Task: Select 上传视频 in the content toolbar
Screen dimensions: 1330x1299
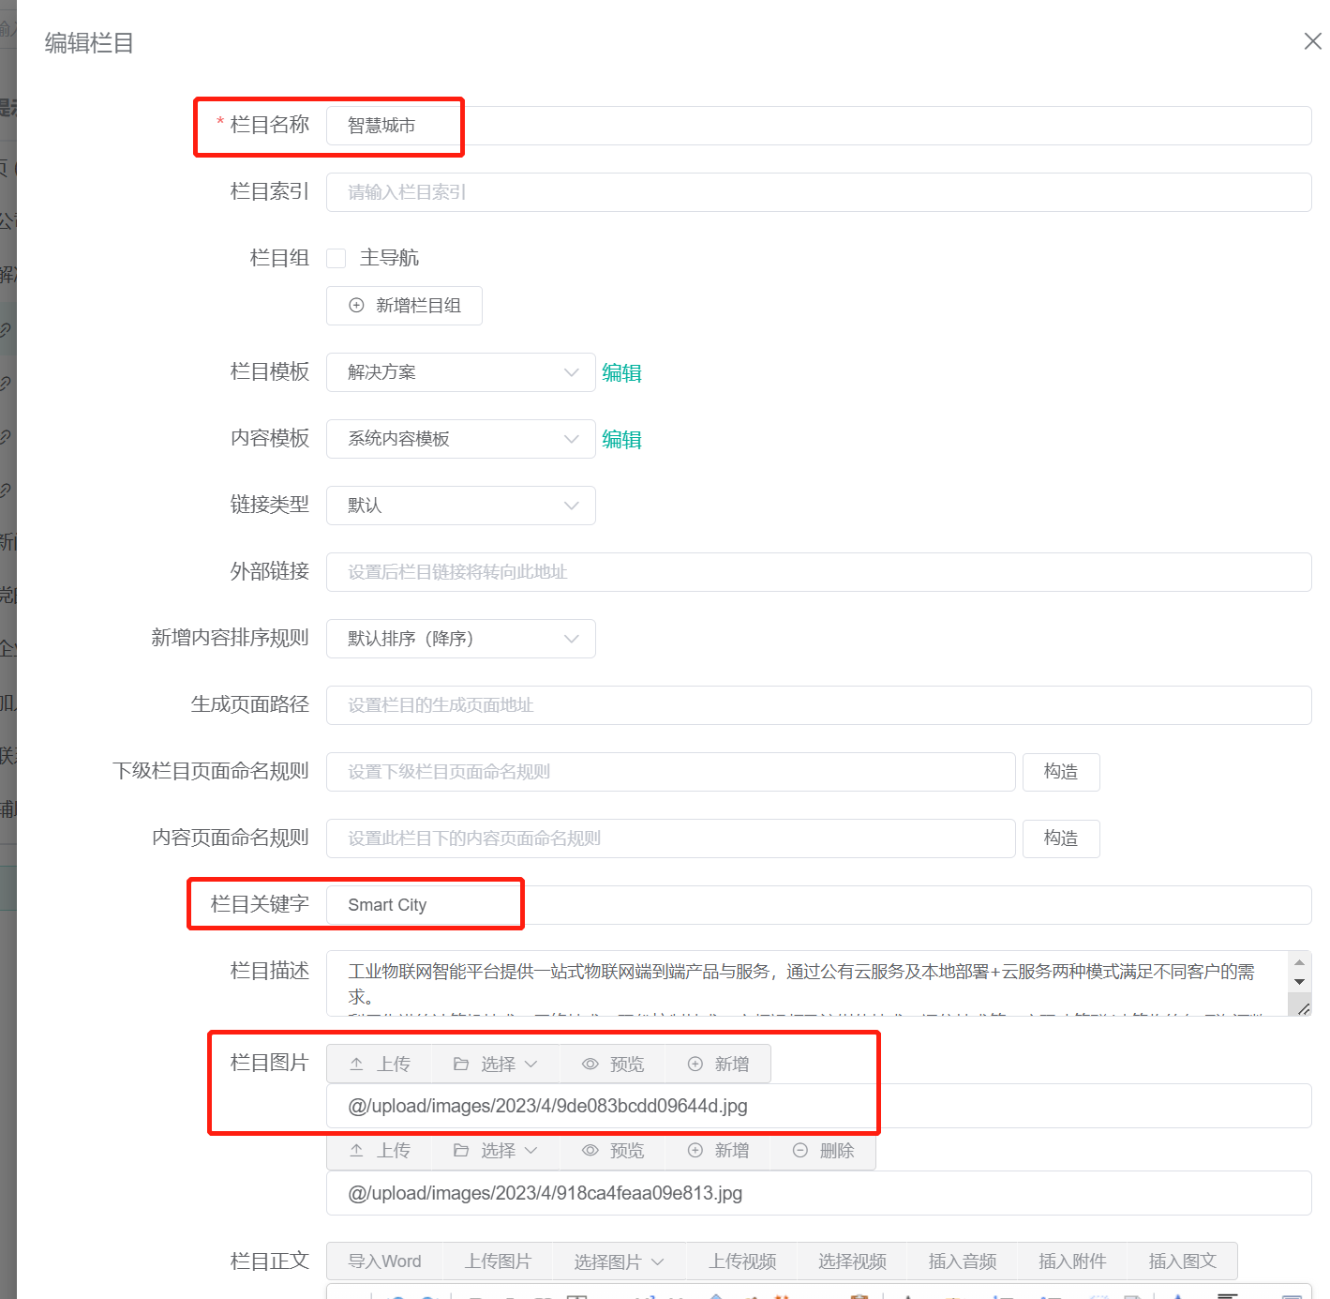Action: coord(741,1261)
